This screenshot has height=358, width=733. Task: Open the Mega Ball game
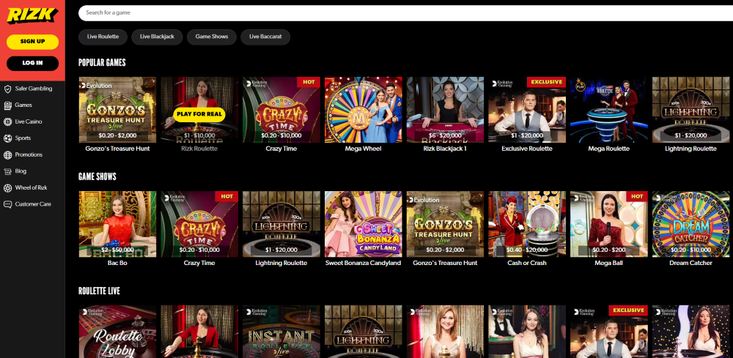point(608,224)
